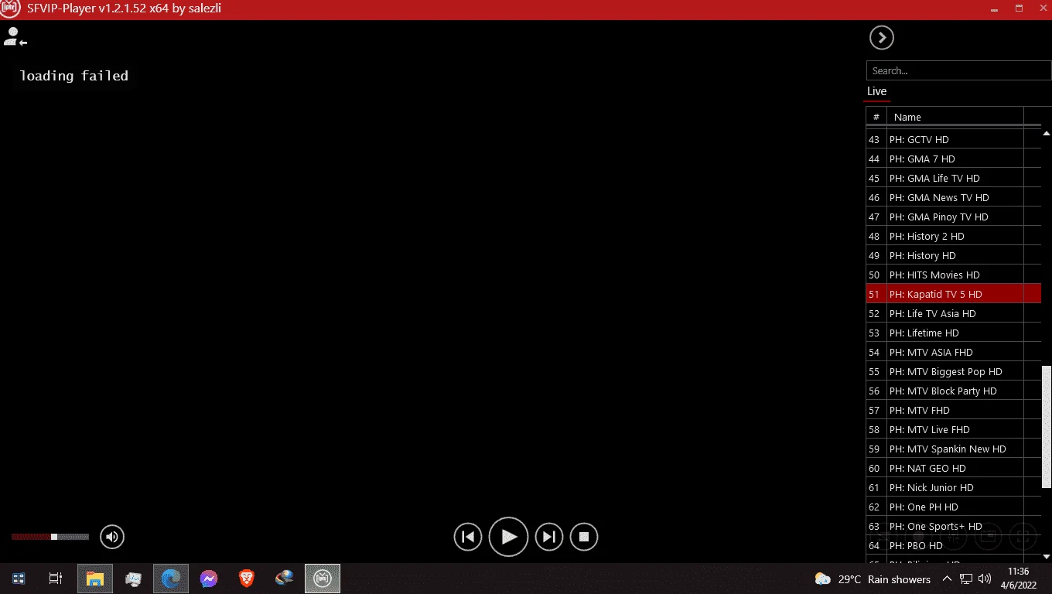The image size is (1052, 594).
Task: Click the Search channels input field
Action: click(958, 70)
